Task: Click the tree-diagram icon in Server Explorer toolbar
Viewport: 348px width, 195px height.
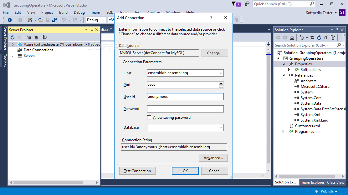Action: pyautogui.click(x=45, y=37)
